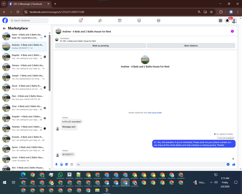Click the address bar URL
This screenshot has width=242, height=194.
click(x=57, y=12)
